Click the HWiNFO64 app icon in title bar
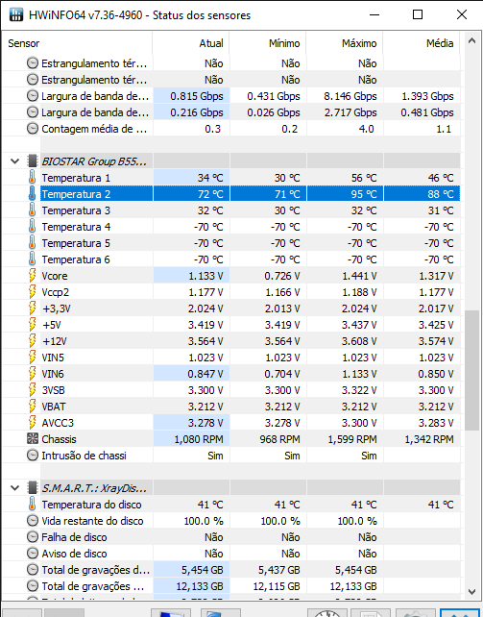 (x=16, y=15)
